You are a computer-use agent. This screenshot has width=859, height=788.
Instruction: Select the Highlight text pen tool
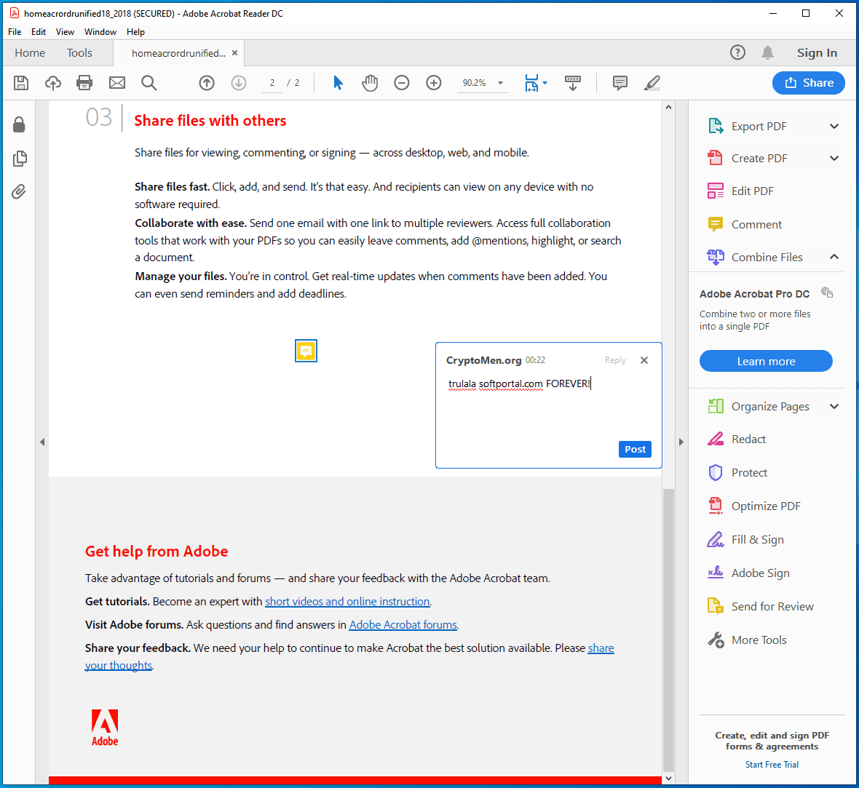pos(652,83)
